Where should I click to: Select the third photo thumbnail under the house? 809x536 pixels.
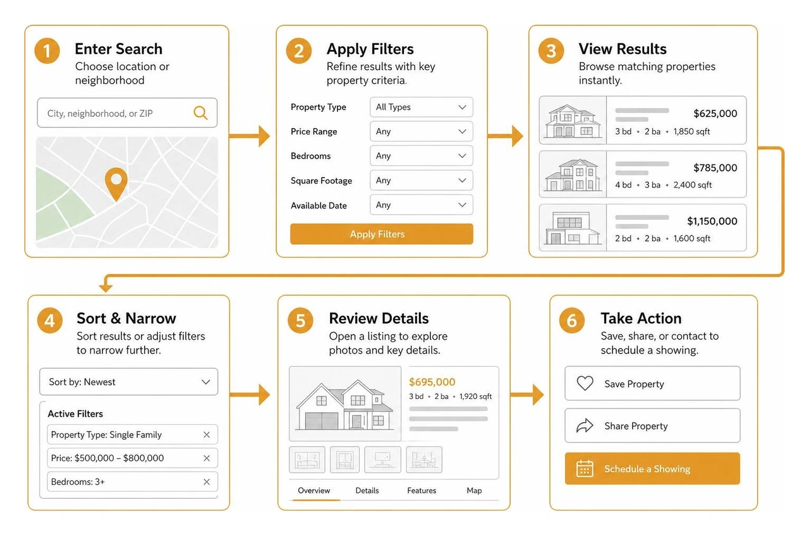click(x=383, y=460)
